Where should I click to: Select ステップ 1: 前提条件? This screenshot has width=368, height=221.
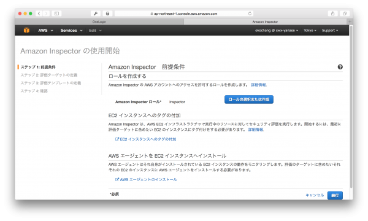38,67
